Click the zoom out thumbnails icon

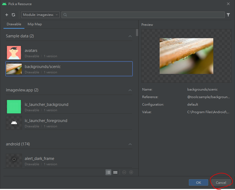pyautogui.click(x=124, y=172)
